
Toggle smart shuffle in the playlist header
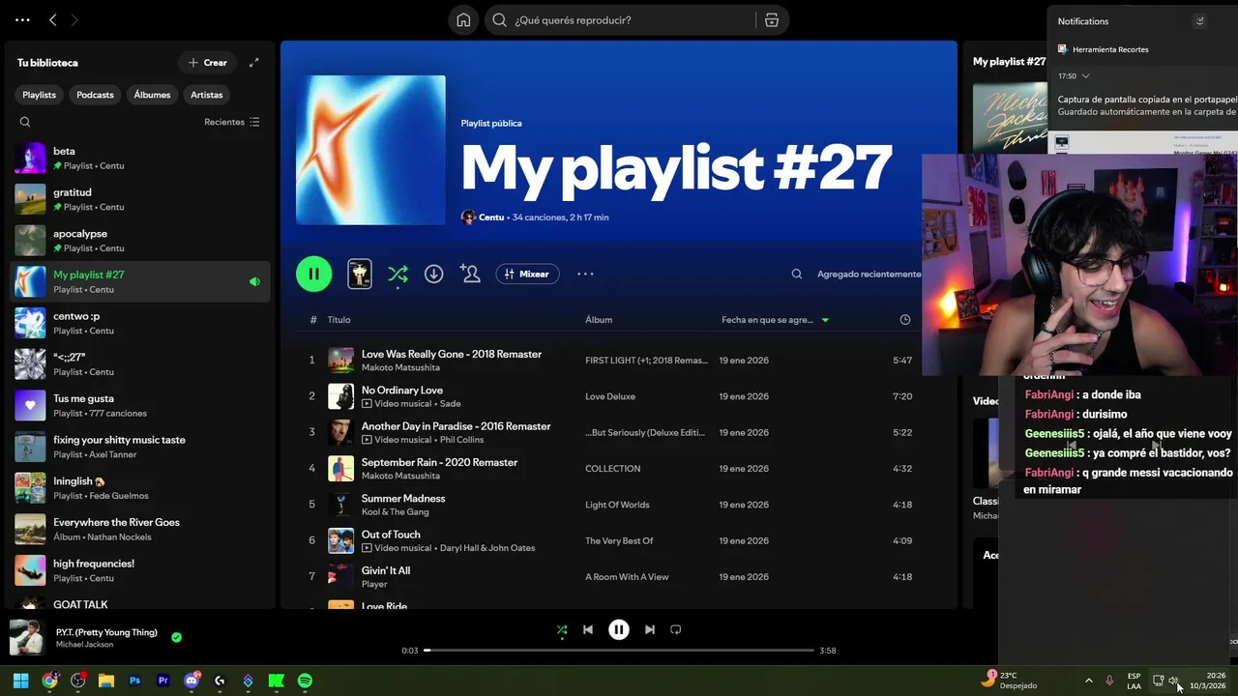398,275
